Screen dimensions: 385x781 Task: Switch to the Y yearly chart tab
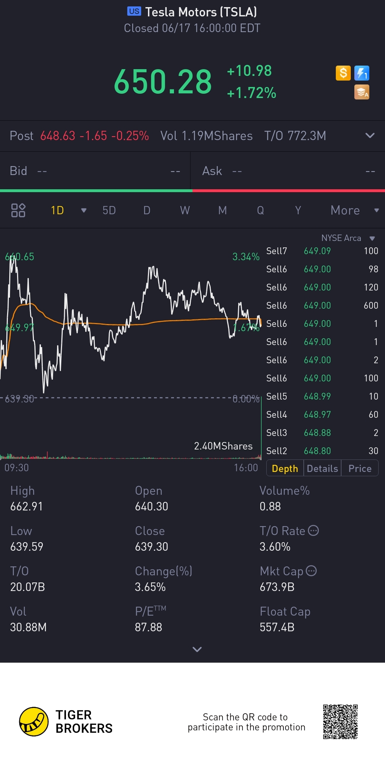point(298,210)
